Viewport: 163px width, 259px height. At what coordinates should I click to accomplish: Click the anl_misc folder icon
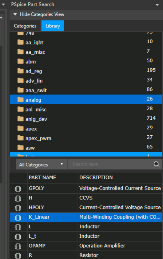[x=20, y=109]
